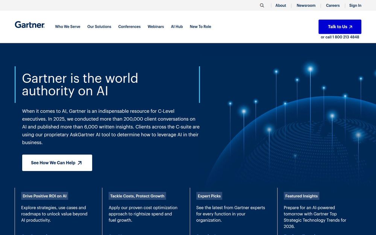
Task: Open the About link
Action: point(280,5)
